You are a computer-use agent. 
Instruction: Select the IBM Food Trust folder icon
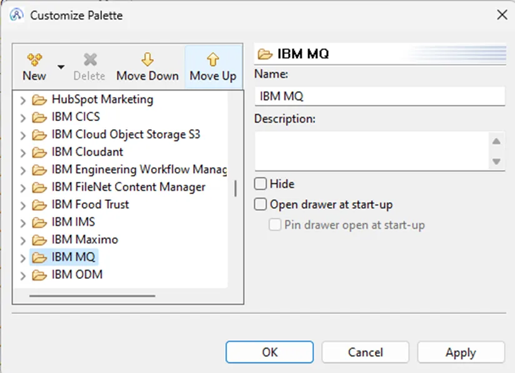pyautogui.click(x=39, y=205)
